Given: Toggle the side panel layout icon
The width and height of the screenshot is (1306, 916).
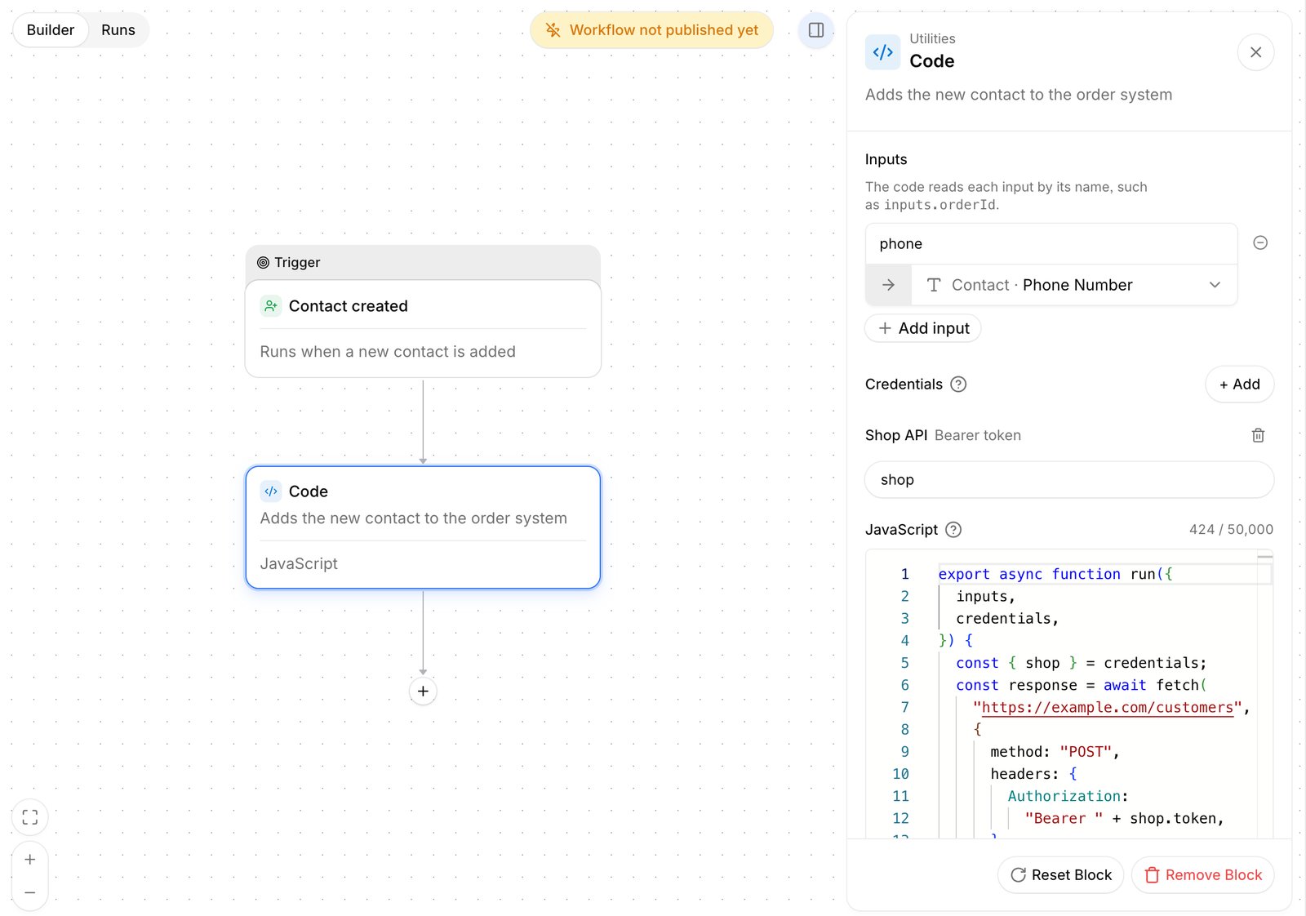Looking at the screenshot, I should click(815, 30).
